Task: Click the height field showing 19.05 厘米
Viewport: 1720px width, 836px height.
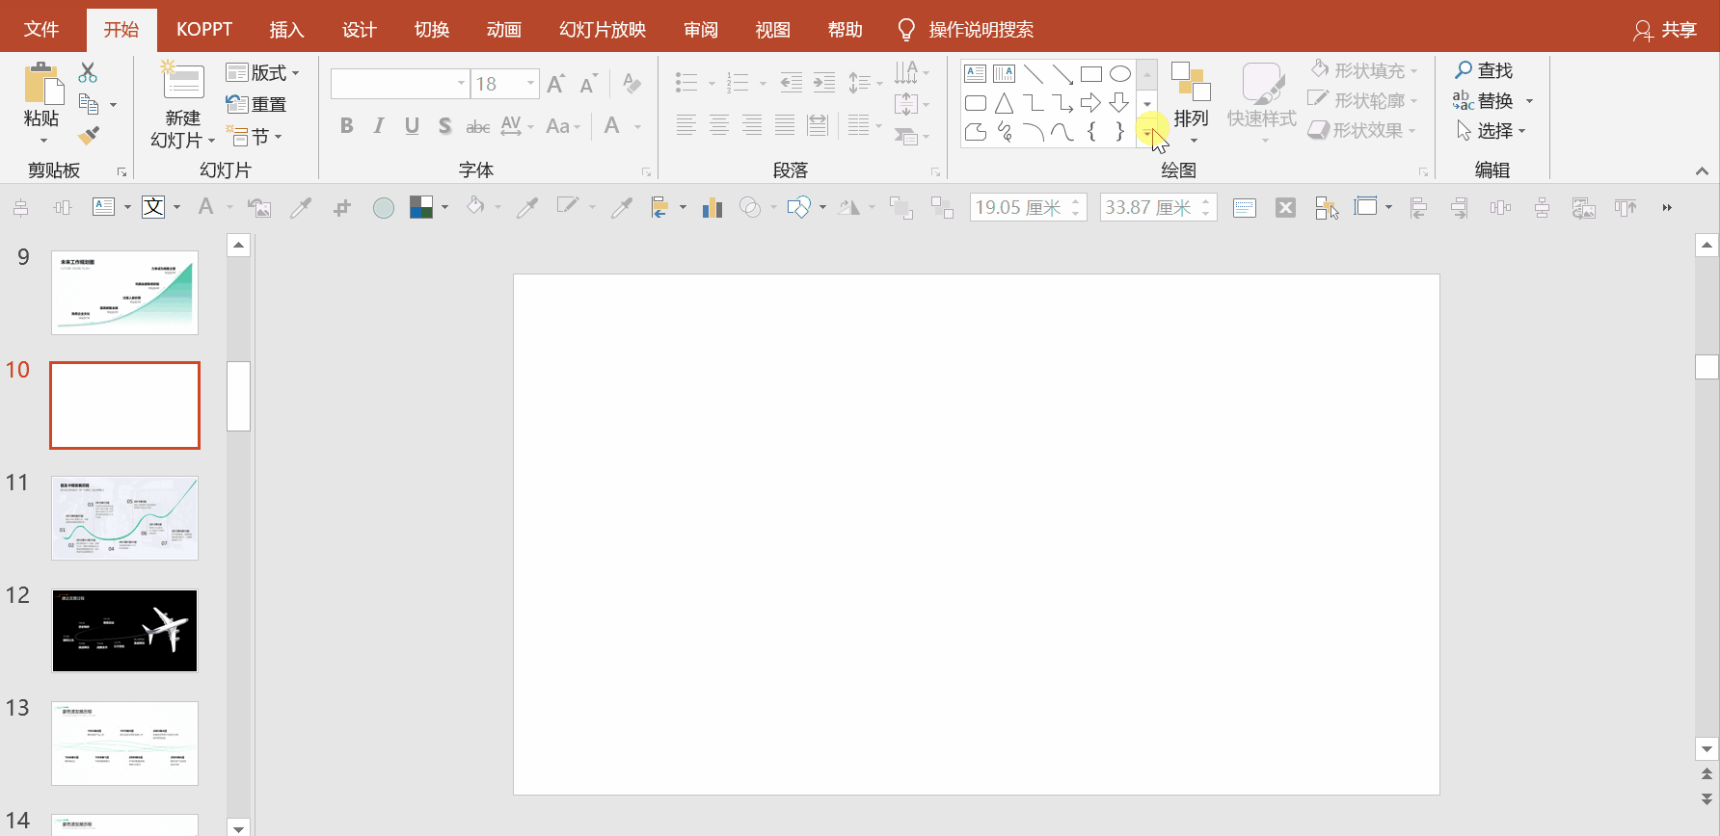Action: pyautogui.click(x=1028, y=207)
